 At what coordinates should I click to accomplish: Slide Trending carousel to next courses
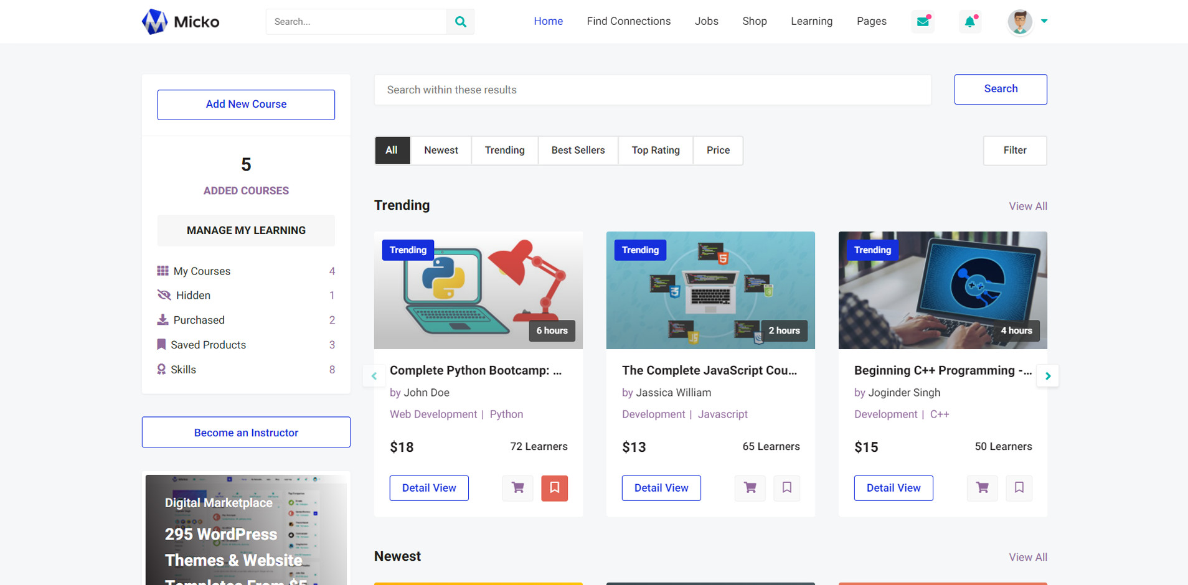1047,376
